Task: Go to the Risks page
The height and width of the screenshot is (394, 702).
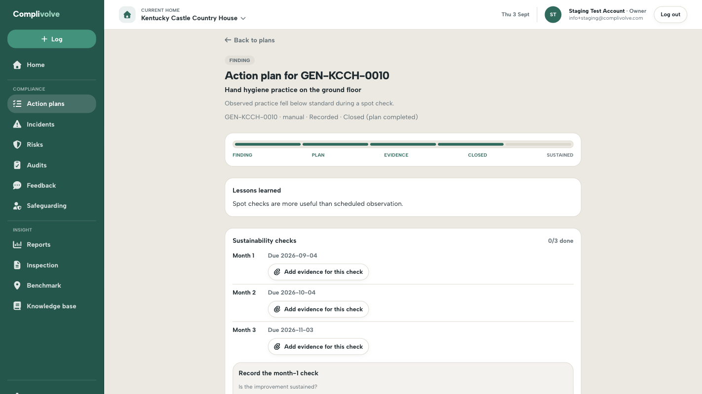Action: 52,145
